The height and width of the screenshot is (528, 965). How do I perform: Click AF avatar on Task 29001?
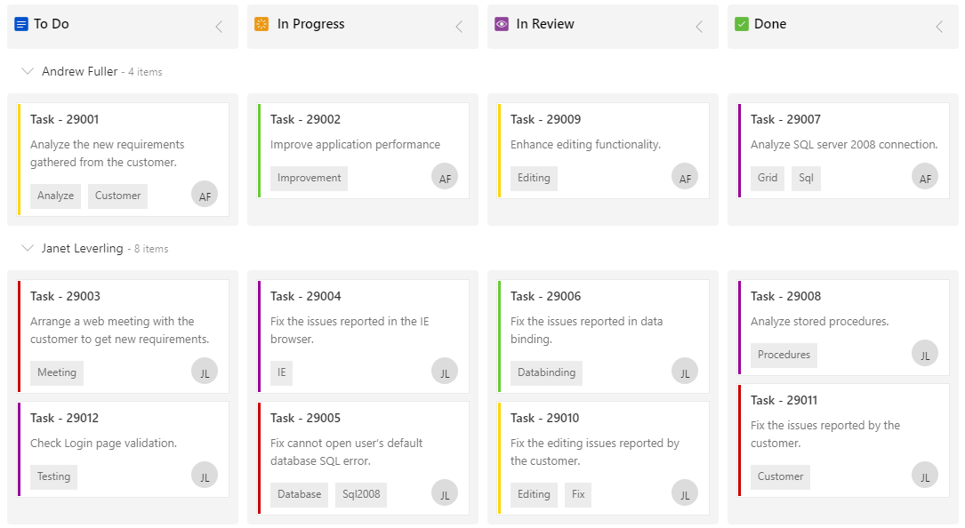(x=205, y=196)
